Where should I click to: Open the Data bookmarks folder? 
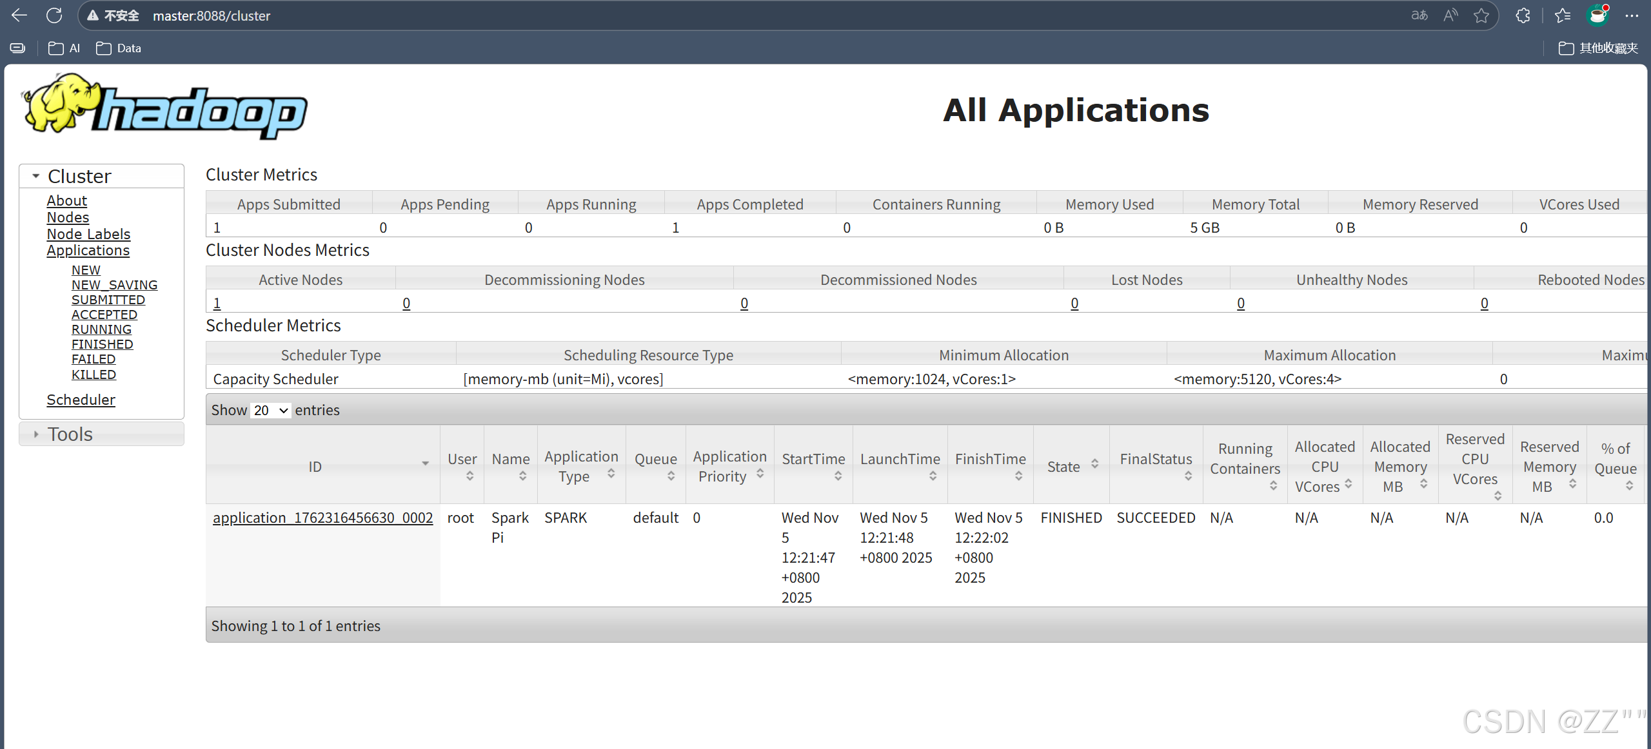pos(119,48)
